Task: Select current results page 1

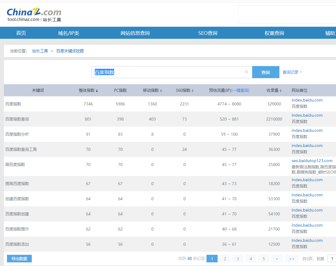Action: coord(212,259)
